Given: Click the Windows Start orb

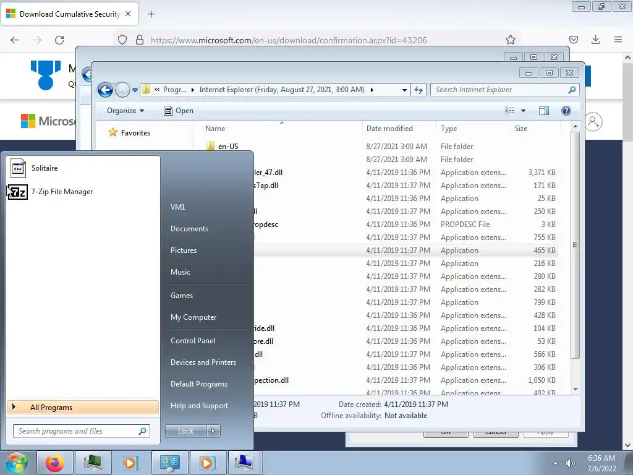Looking at the screenshot, I should pyautogui.click(x=16, y=463).
